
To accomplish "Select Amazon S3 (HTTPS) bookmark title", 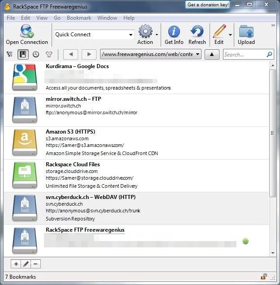I will [x=70, y=132].
